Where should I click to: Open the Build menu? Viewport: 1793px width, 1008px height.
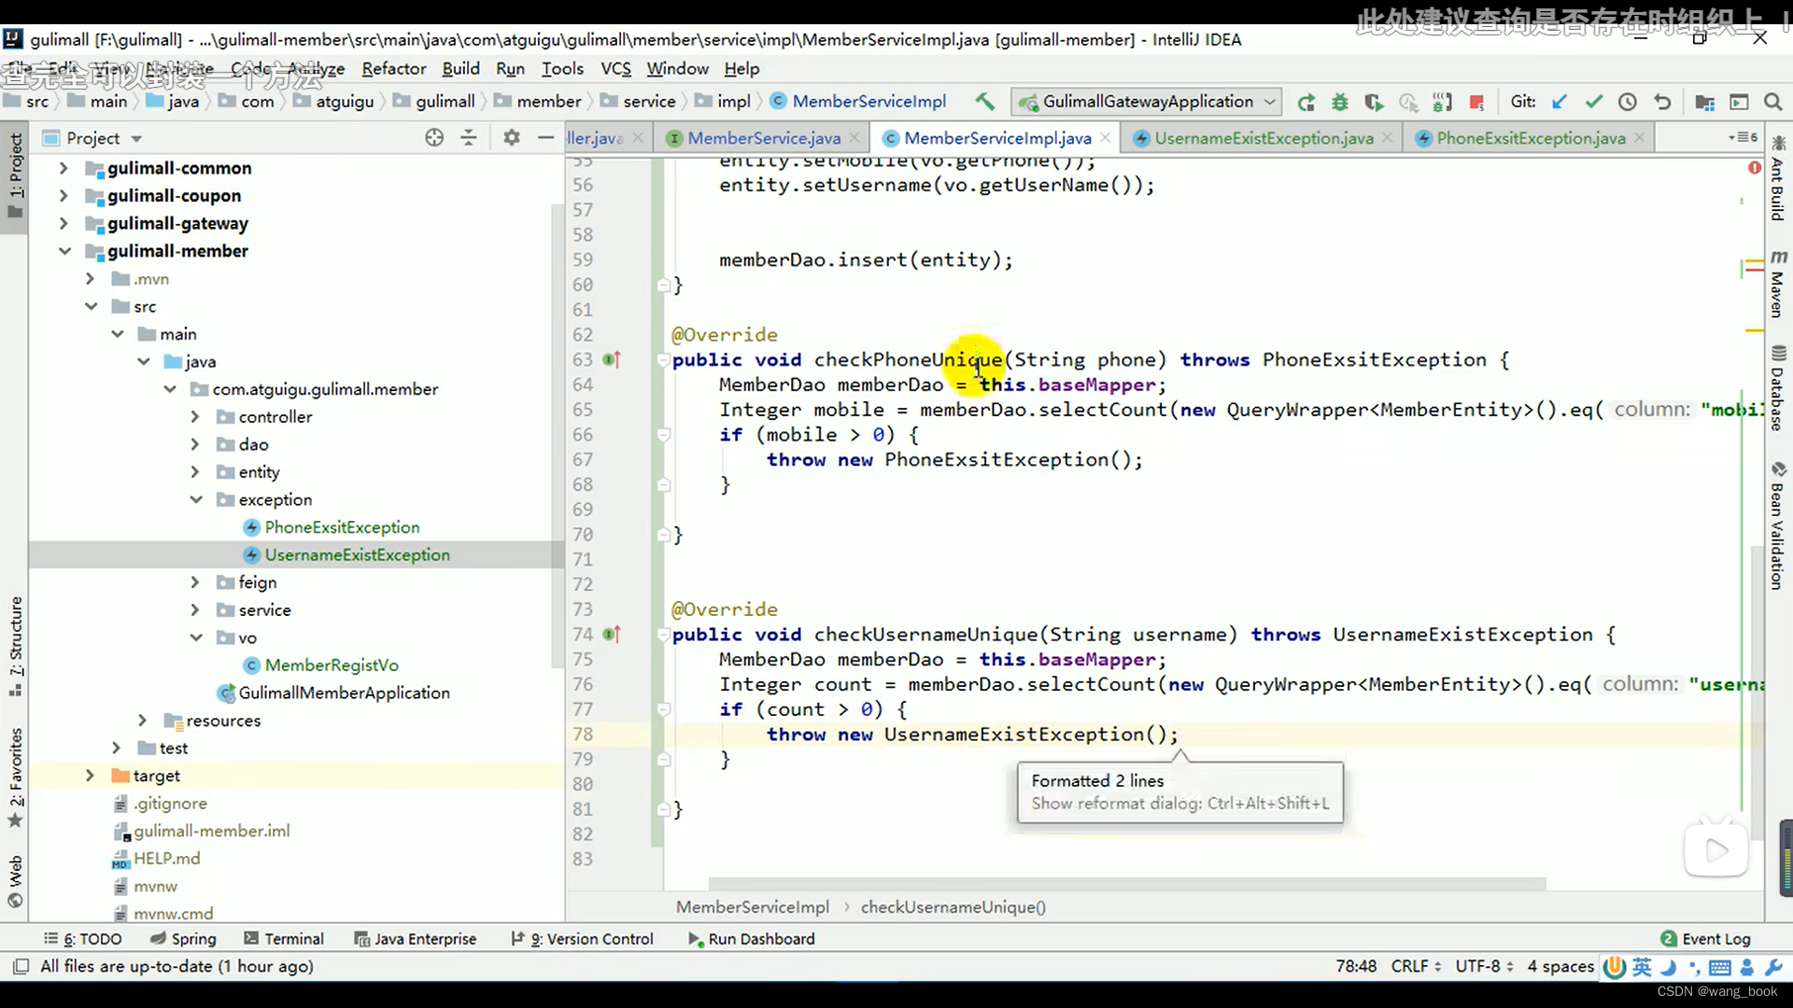pos(460,68)
